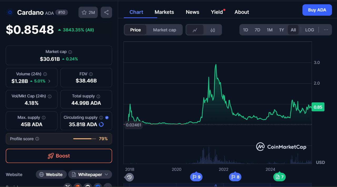The height and width of the screenshot is (187, 337).
Task: Add Cardano to watchlist via star button
Action: point(88,12)
